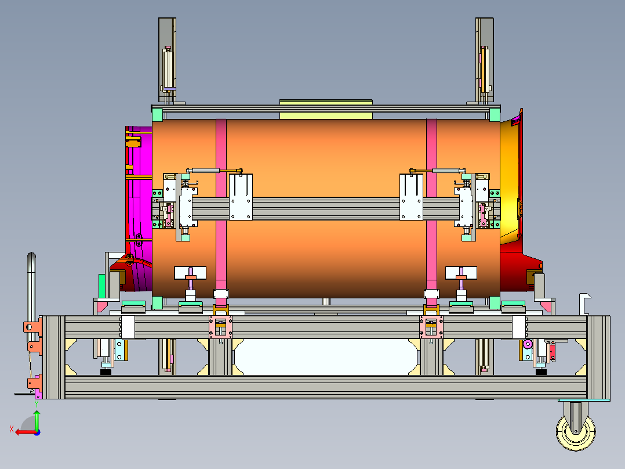Click the green Y axis arrow of triad
This screenshot has height=469, width=625.
click(x=37, y=421)
